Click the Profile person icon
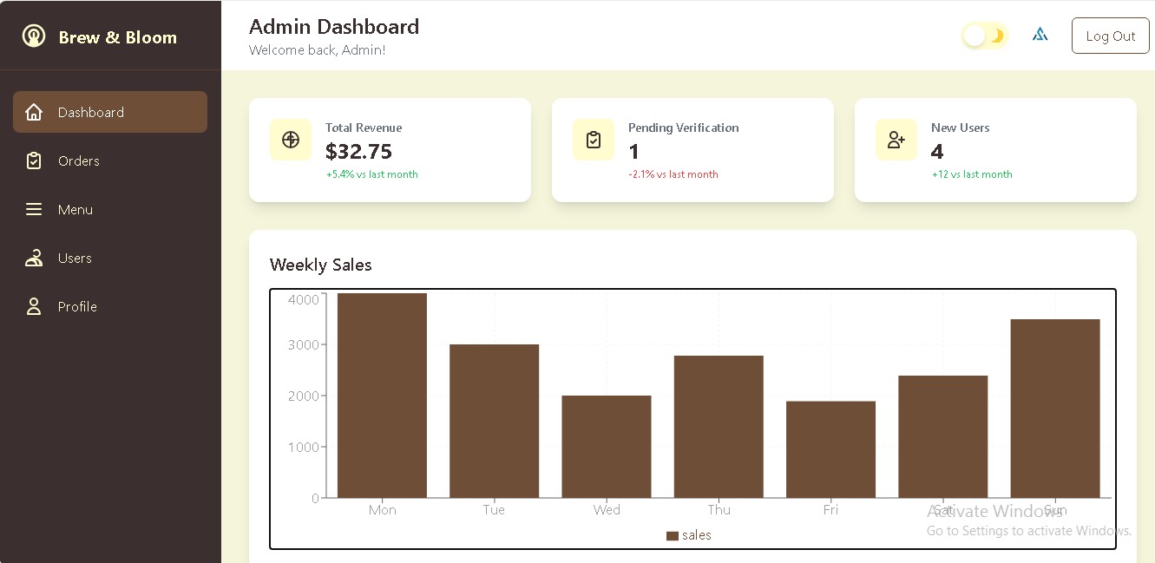 [x=34, y=306]
